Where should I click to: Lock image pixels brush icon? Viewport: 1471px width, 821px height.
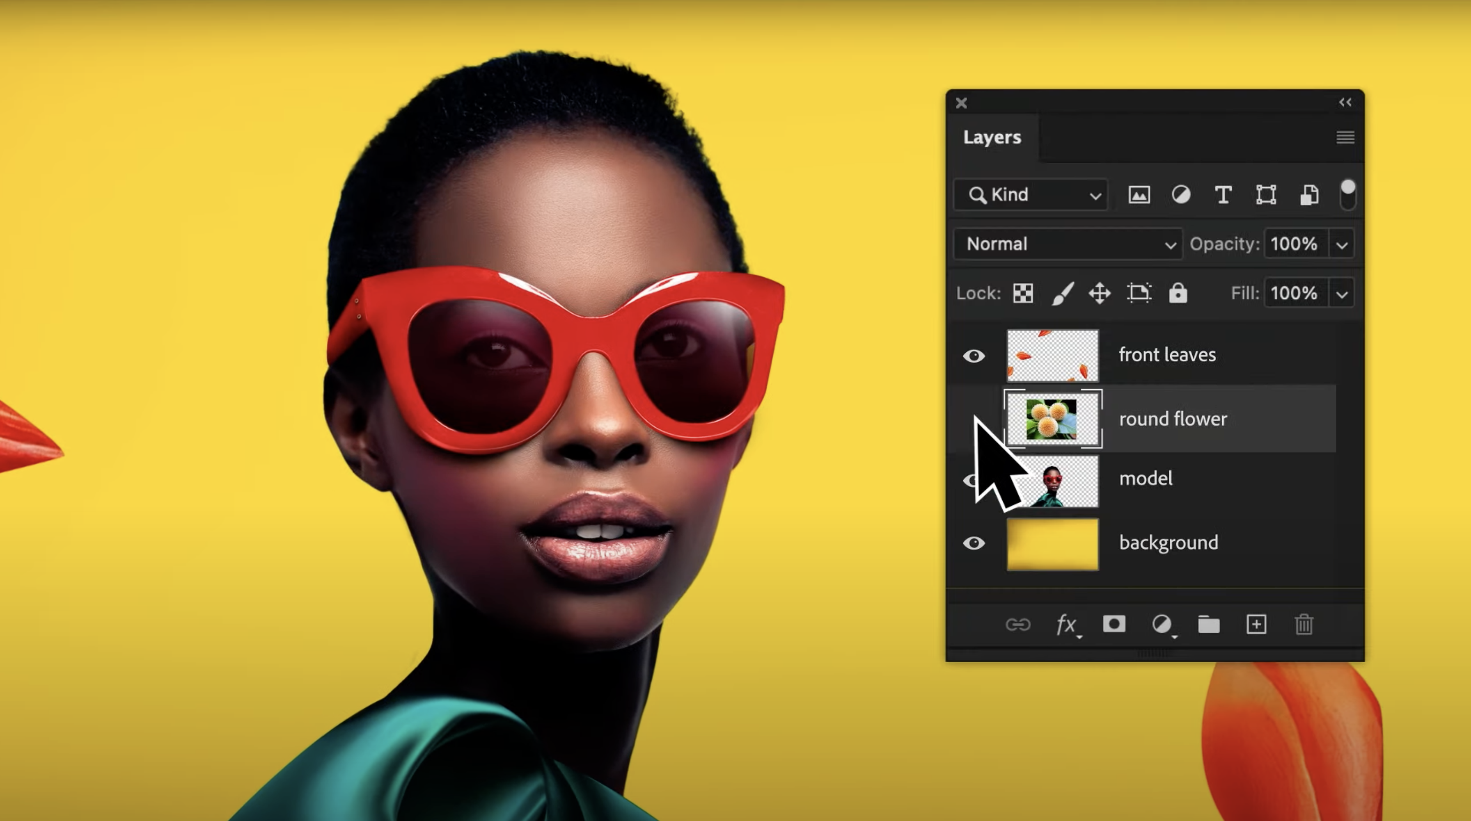pyautogui.click(x=1062, y=293)
